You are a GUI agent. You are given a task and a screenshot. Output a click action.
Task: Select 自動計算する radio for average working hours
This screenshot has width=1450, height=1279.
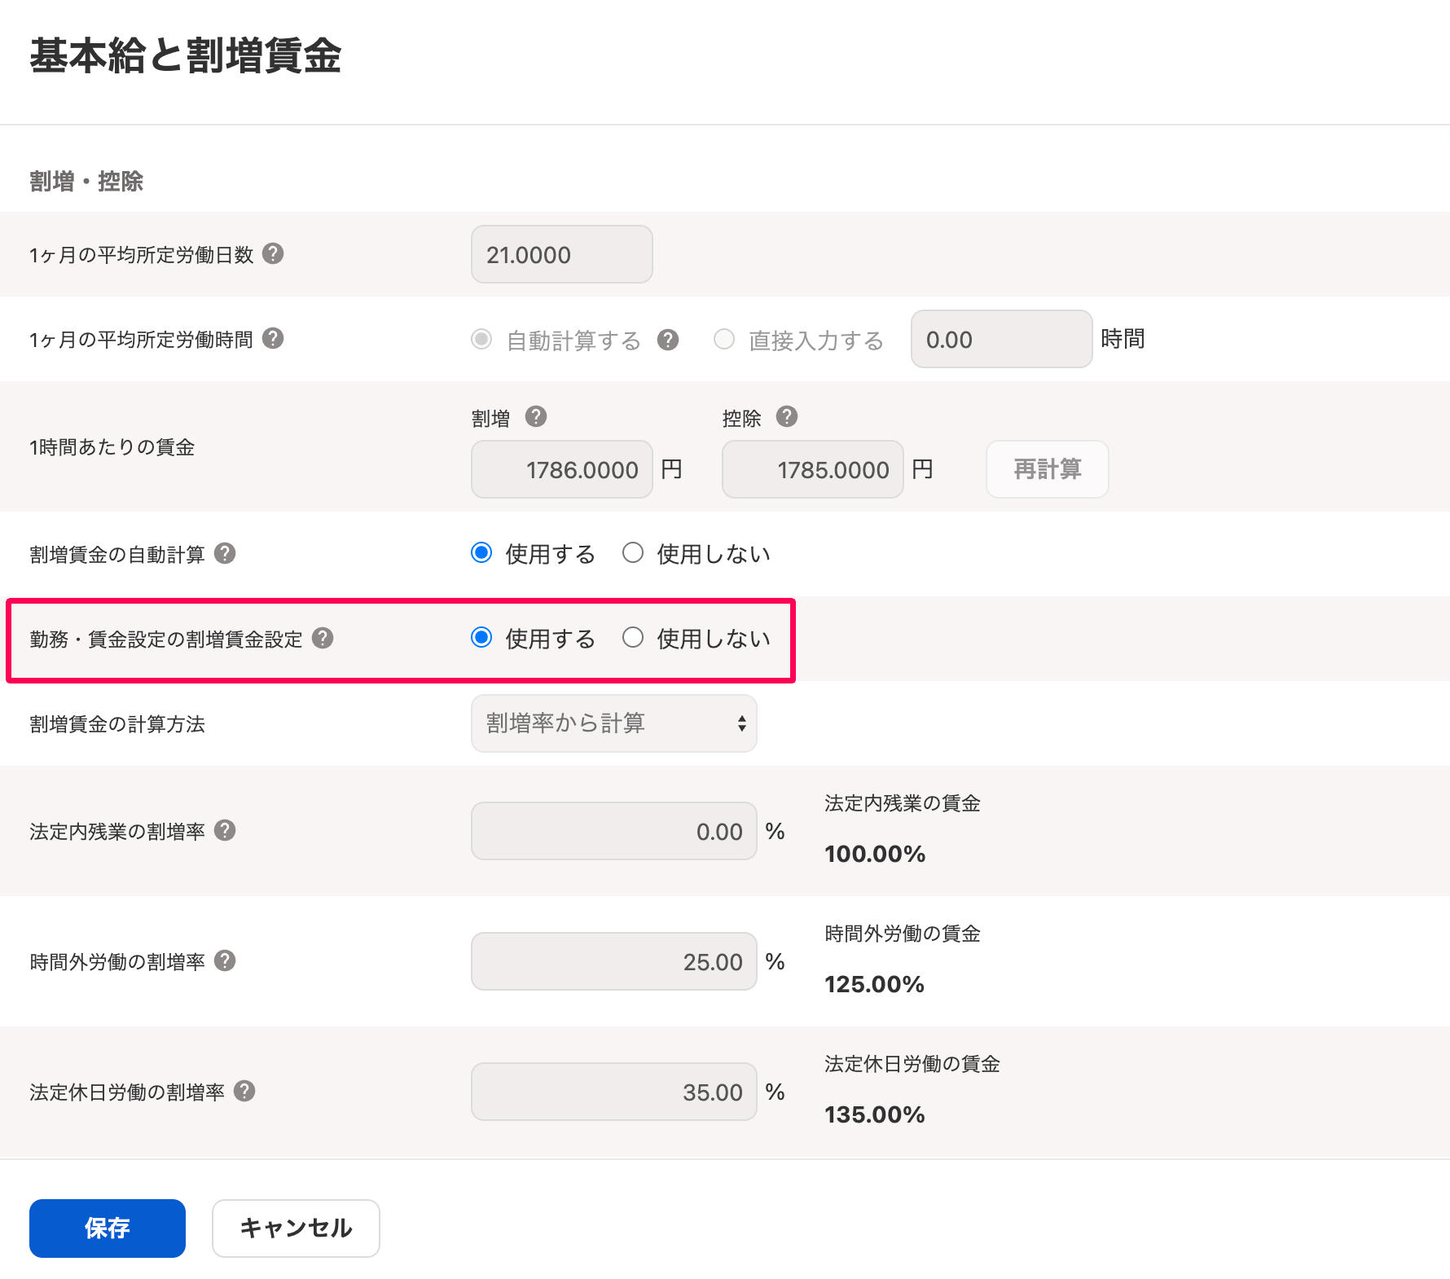(481, 339)
